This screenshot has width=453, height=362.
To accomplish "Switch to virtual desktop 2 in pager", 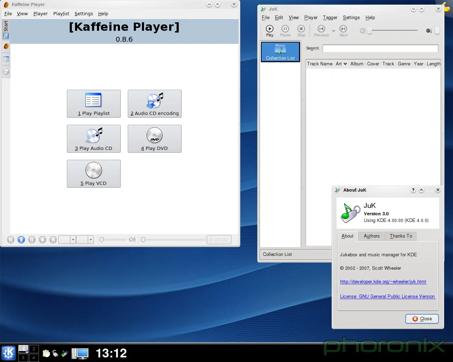I will tap(34, 349).
